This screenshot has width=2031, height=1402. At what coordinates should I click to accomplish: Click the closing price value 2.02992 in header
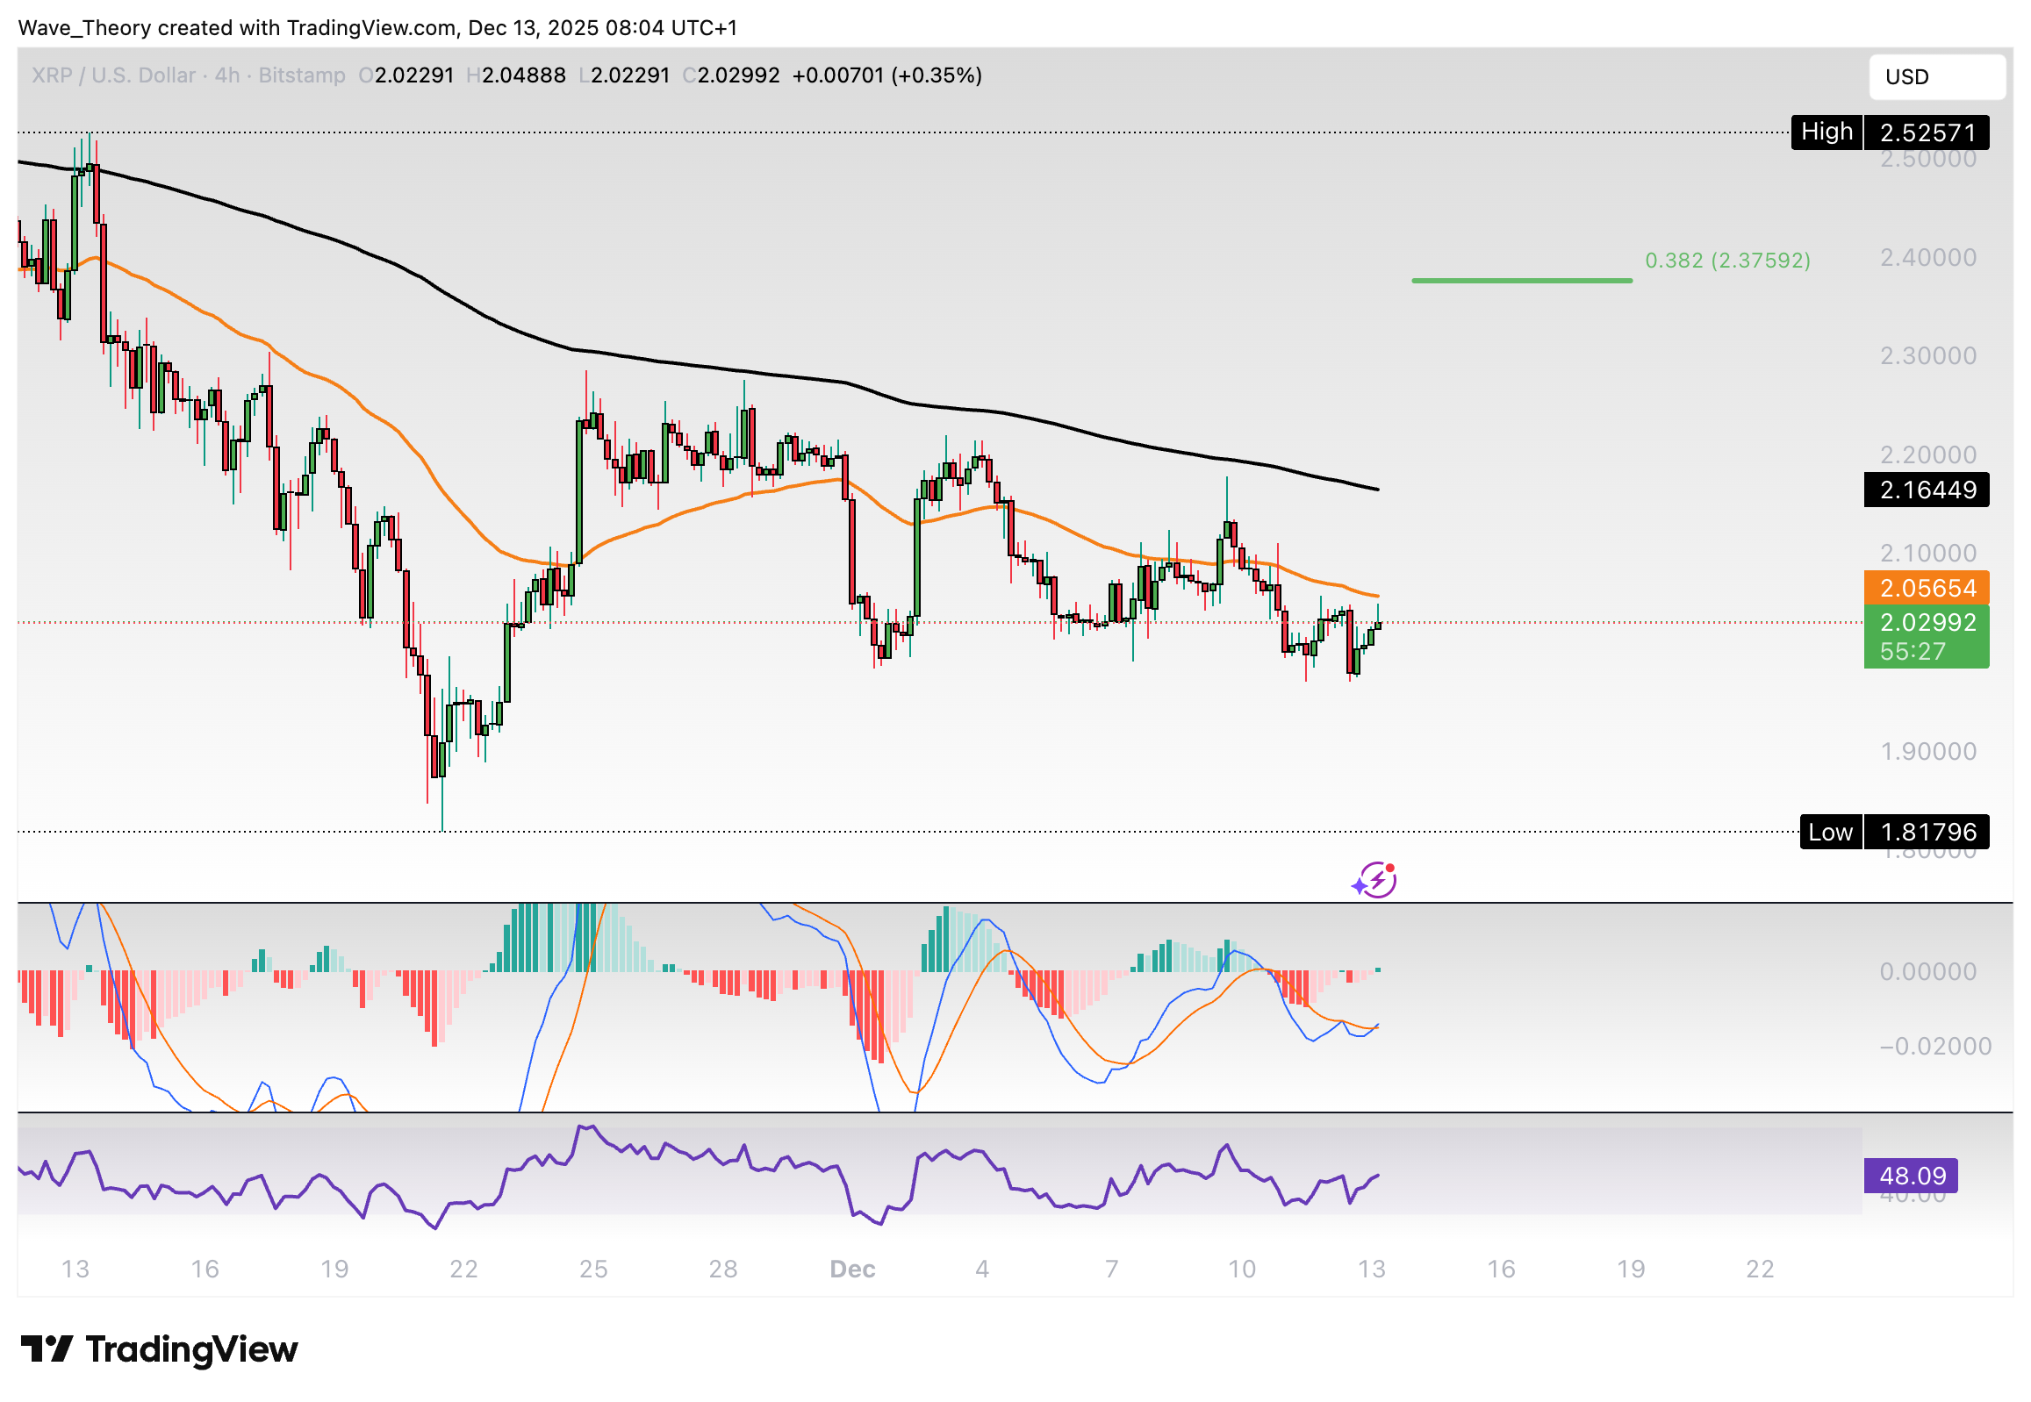738,75
